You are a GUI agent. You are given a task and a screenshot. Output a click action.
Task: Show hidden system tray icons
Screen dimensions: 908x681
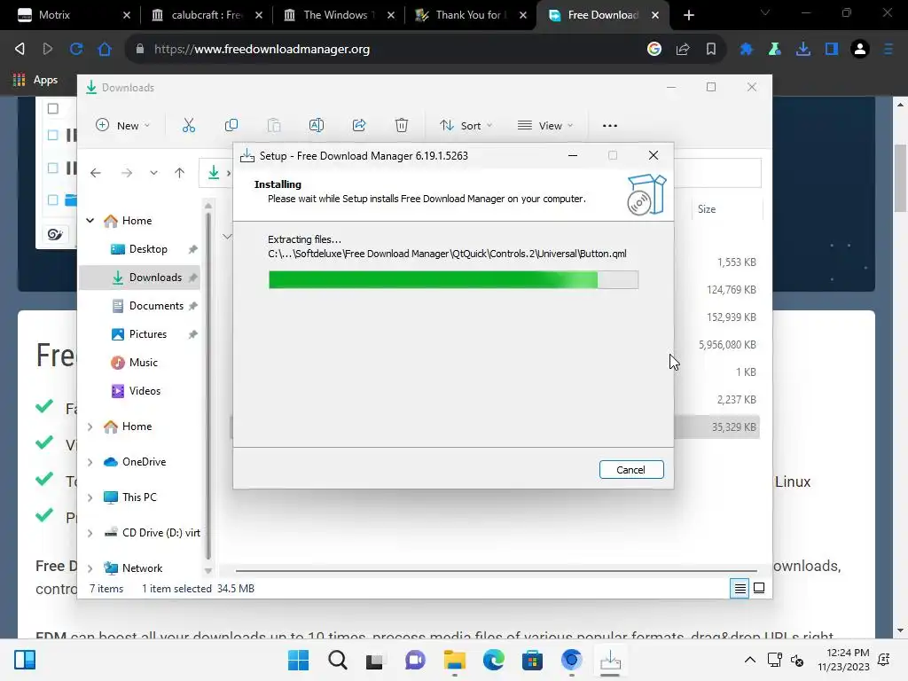click(x=750, y=660)
